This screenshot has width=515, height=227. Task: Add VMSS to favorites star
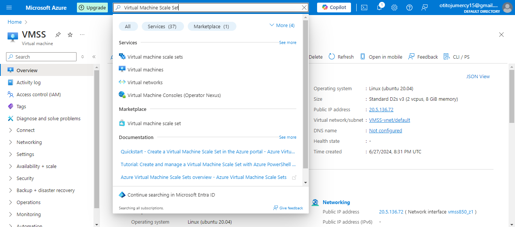[x=70, y=35]
